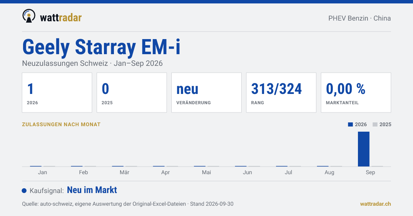Click the 2025 legend label text
The image size is (413, 216).
tap(385, 124)
